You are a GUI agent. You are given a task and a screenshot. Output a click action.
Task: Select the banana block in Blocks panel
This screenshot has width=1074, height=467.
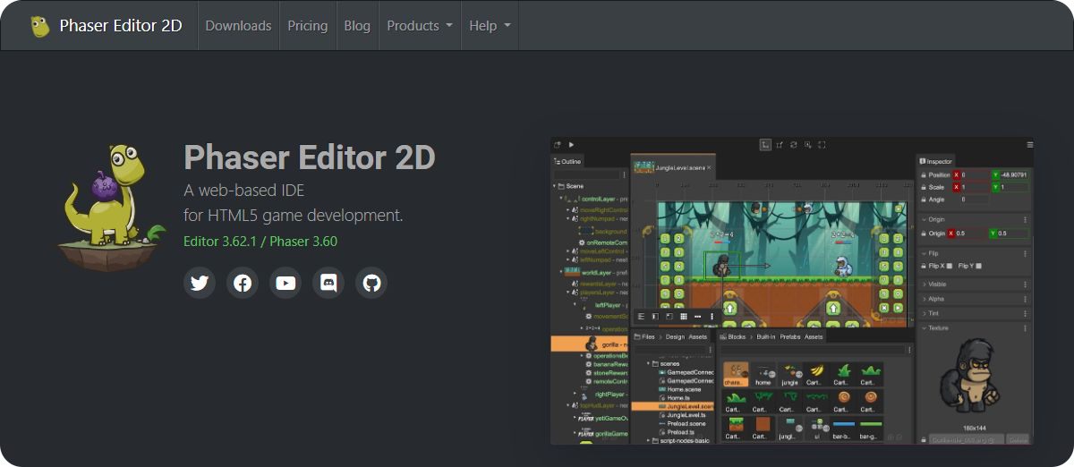[x=817, y=375]
